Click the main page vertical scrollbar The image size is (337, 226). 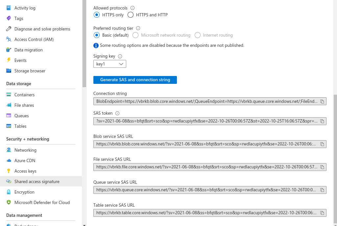tap(335, 160)
